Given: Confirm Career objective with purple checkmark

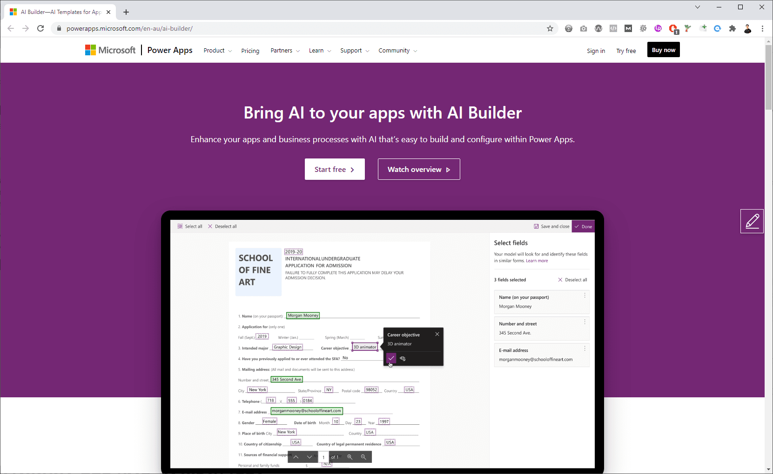Looking at the screenshot, I should coord(391,358).
